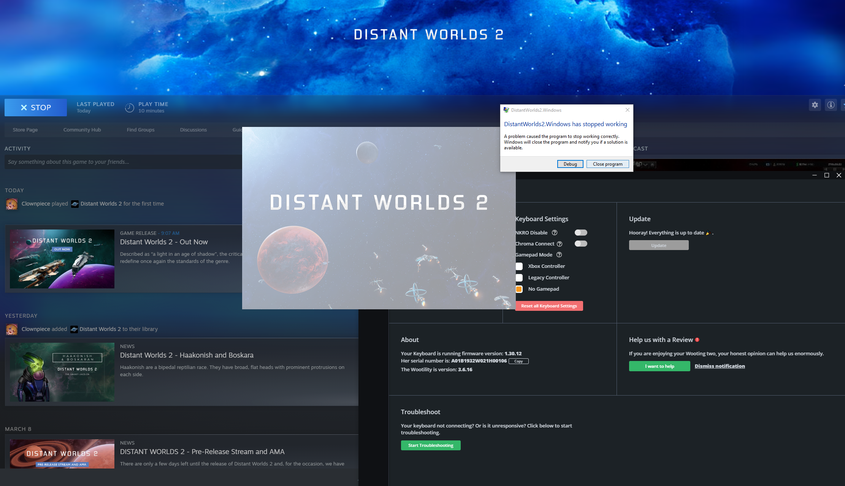Click the Chroma Connect help question mark

(x=560, y=244)
